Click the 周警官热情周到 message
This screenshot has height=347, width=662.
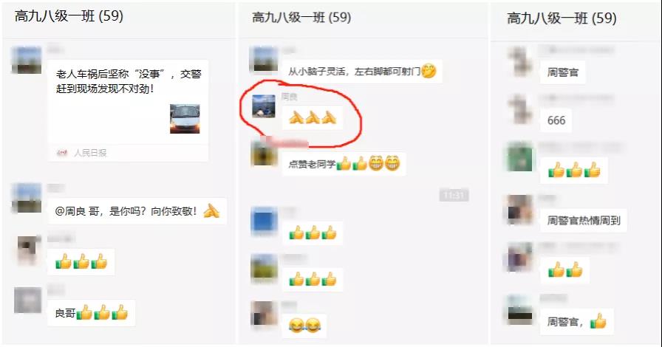pos(584,220)
